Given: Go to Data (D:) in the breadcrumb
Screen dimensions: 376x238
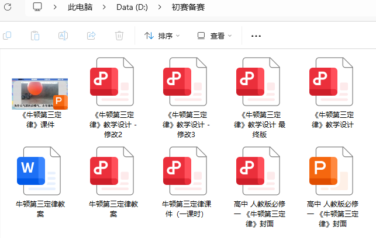Looking at the screenshot, I should coord(132,7).
